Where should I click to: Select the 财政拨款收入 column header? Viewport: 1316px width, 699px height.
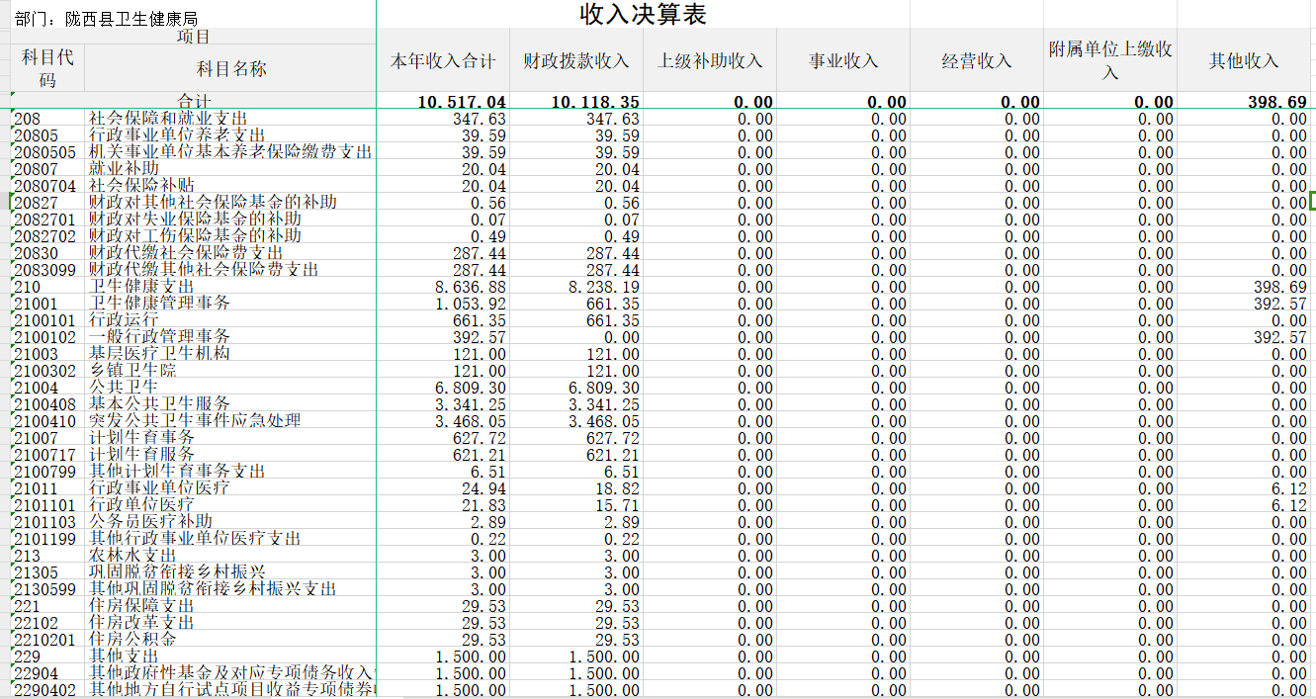(576, 61)
